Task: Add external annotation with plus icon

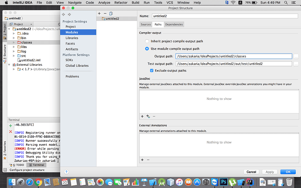Action: click(x=142, y=160)
